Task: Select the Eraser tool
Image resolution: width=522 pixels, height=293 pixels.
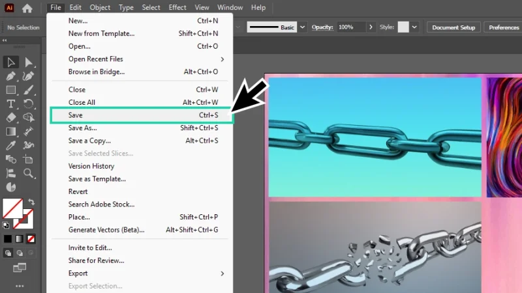Action: click(10, 118)
